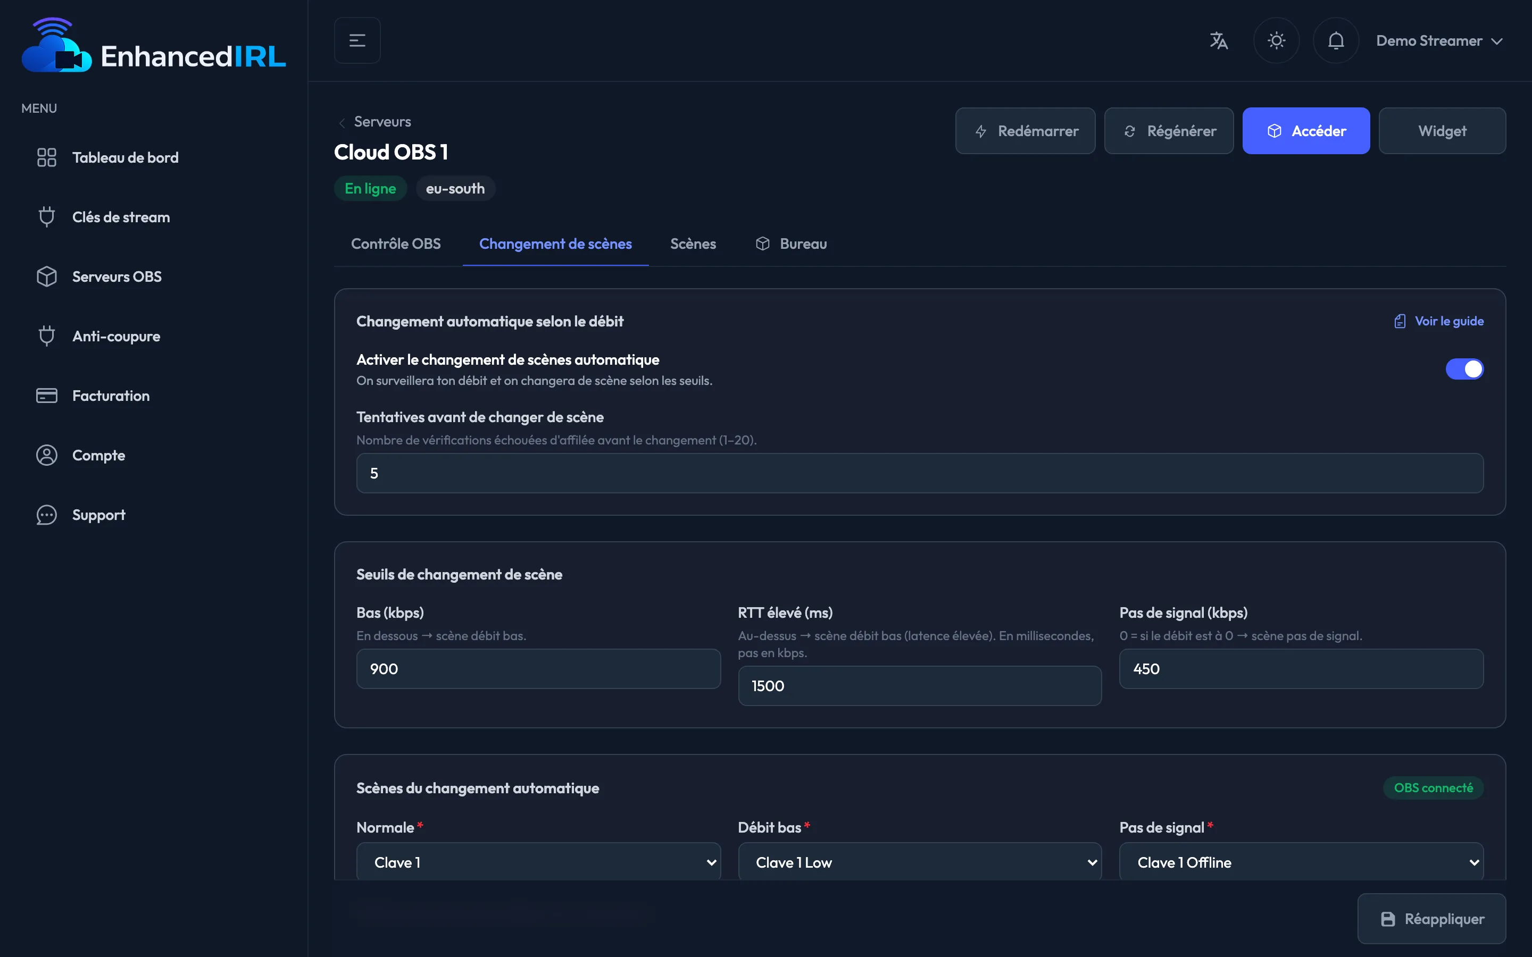Screen dimensions: 1532x957
Task: Focus the Pas de signal kbps field 450
Action: coord(1301,669)
